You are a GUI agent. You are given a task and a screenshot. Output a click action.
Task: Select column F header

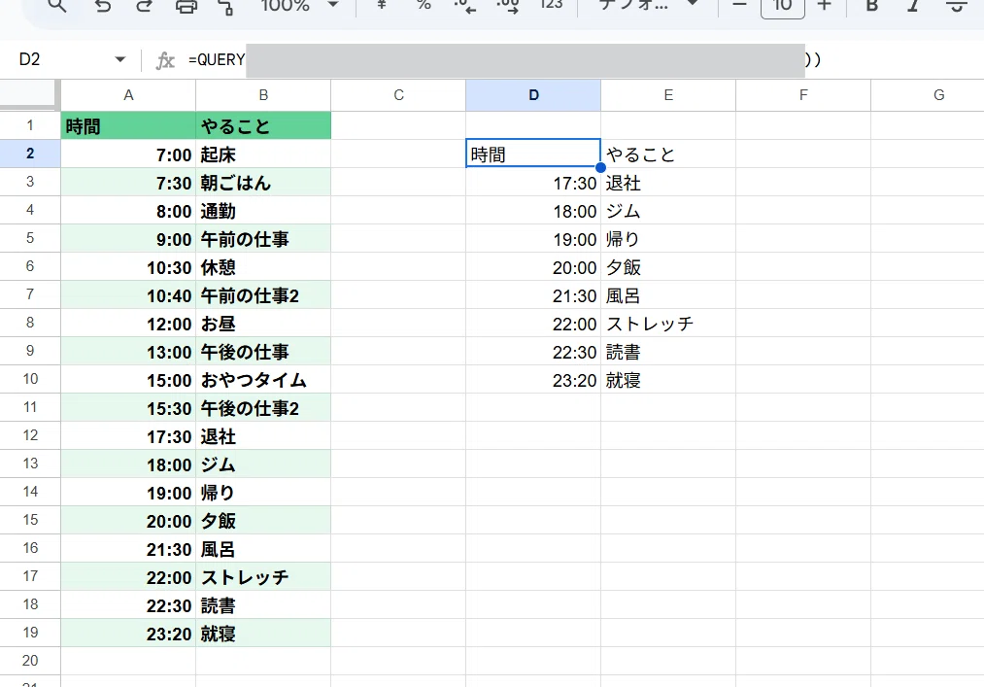click(x=803, y=95)
